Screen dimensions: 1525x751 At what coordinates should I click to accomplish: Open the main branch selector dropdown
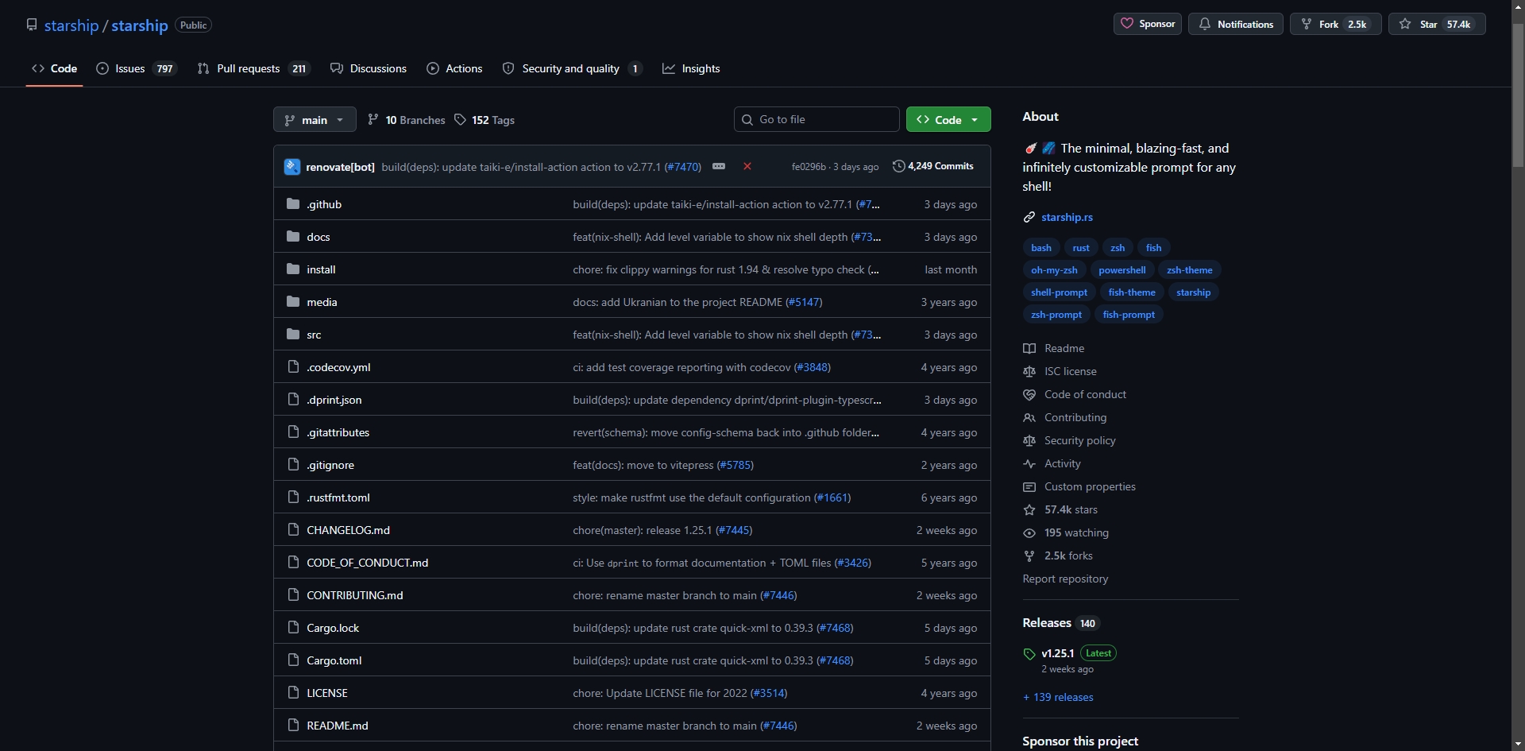pyautogui.click(x=315, y=120)
